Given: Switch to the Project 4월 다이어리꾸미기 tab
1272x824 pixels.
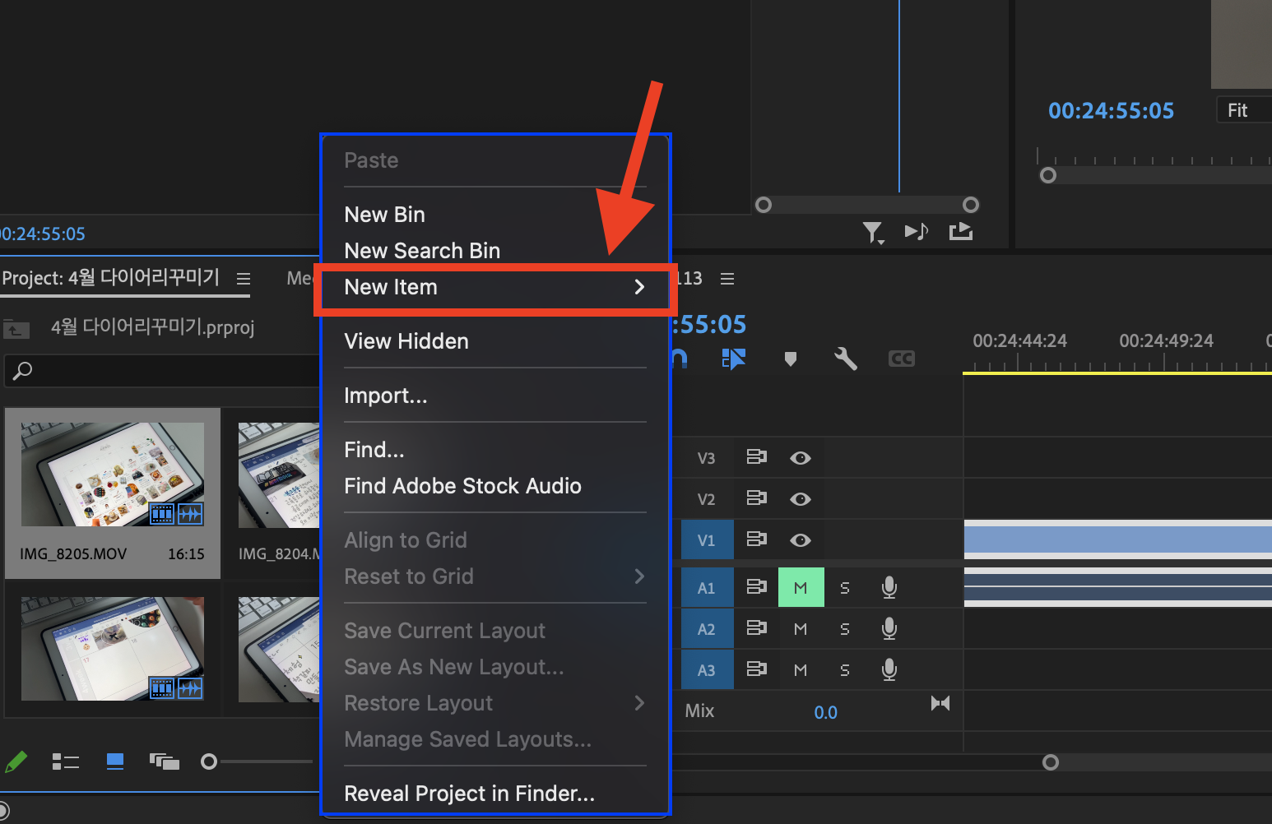Looking at the screenshot, I should pos(111,278).
